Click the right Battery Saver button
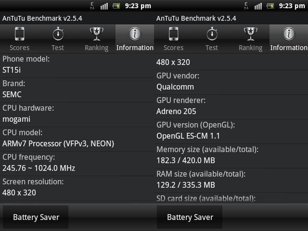The width and height of the screenshot is (308, 231). pos(190,217)
